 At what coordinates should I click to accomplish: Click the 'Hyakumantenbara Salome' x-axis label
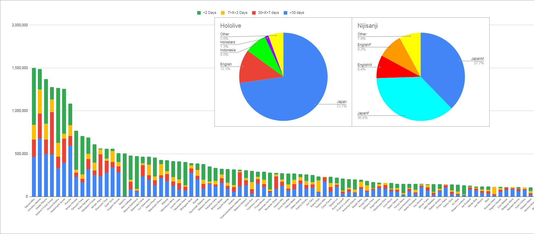point(230,208)
